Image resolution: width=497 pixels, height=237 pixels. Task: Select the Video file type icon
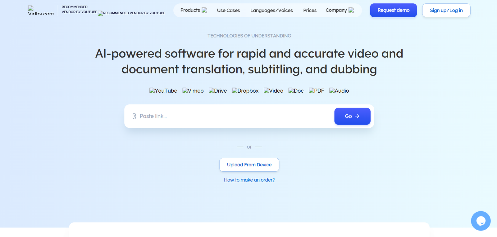point(273,91)
